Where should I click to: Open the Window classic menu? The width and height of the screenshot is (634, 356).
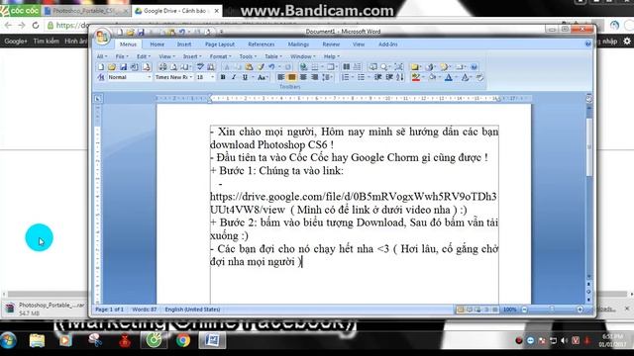pyautogui.click(x=303, y=56)
